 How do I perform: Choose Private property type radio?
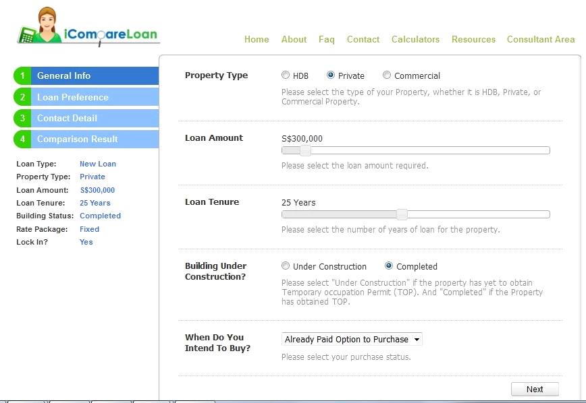point(331,75)
